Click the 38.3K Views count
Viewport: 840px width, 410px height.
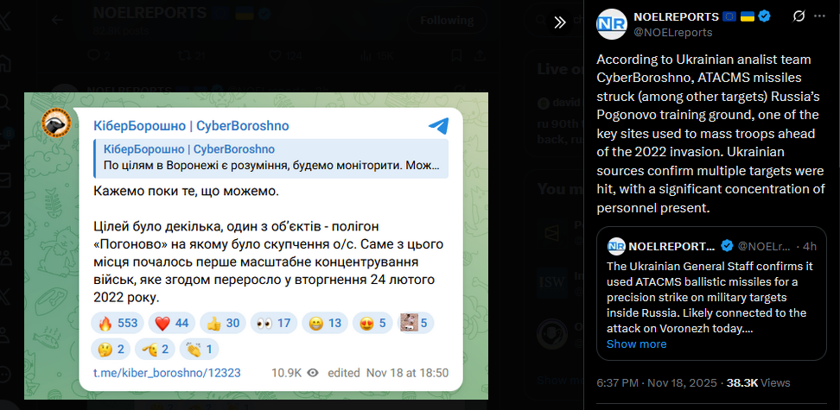tap(758, 383)
